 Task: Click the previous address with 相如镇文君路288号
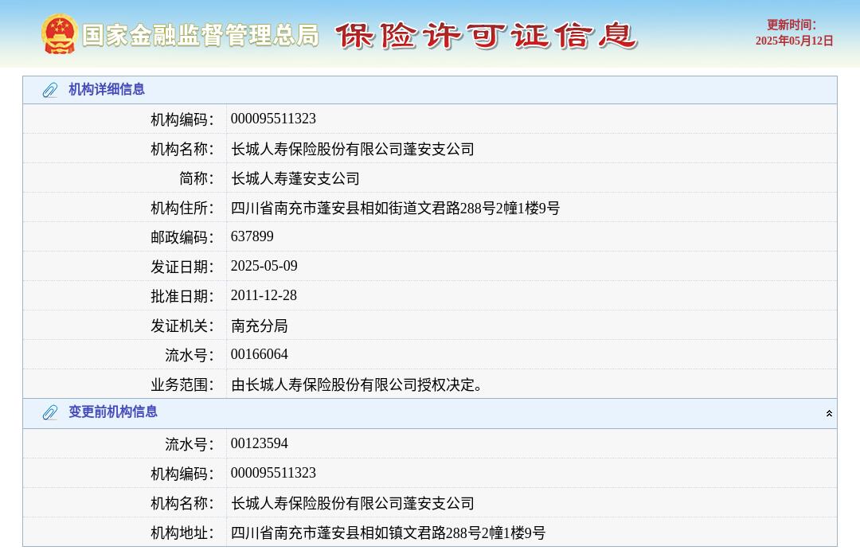388,533
